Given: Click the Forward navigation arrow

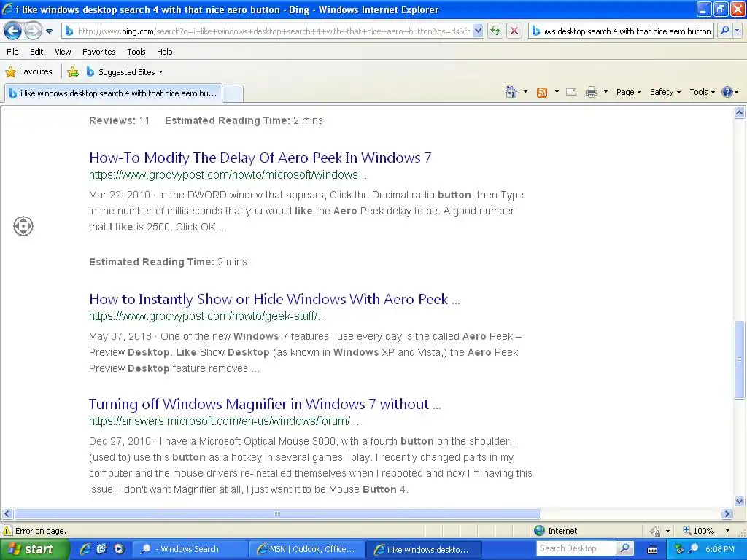Looking at the screenshot, I should click(32, 31).
